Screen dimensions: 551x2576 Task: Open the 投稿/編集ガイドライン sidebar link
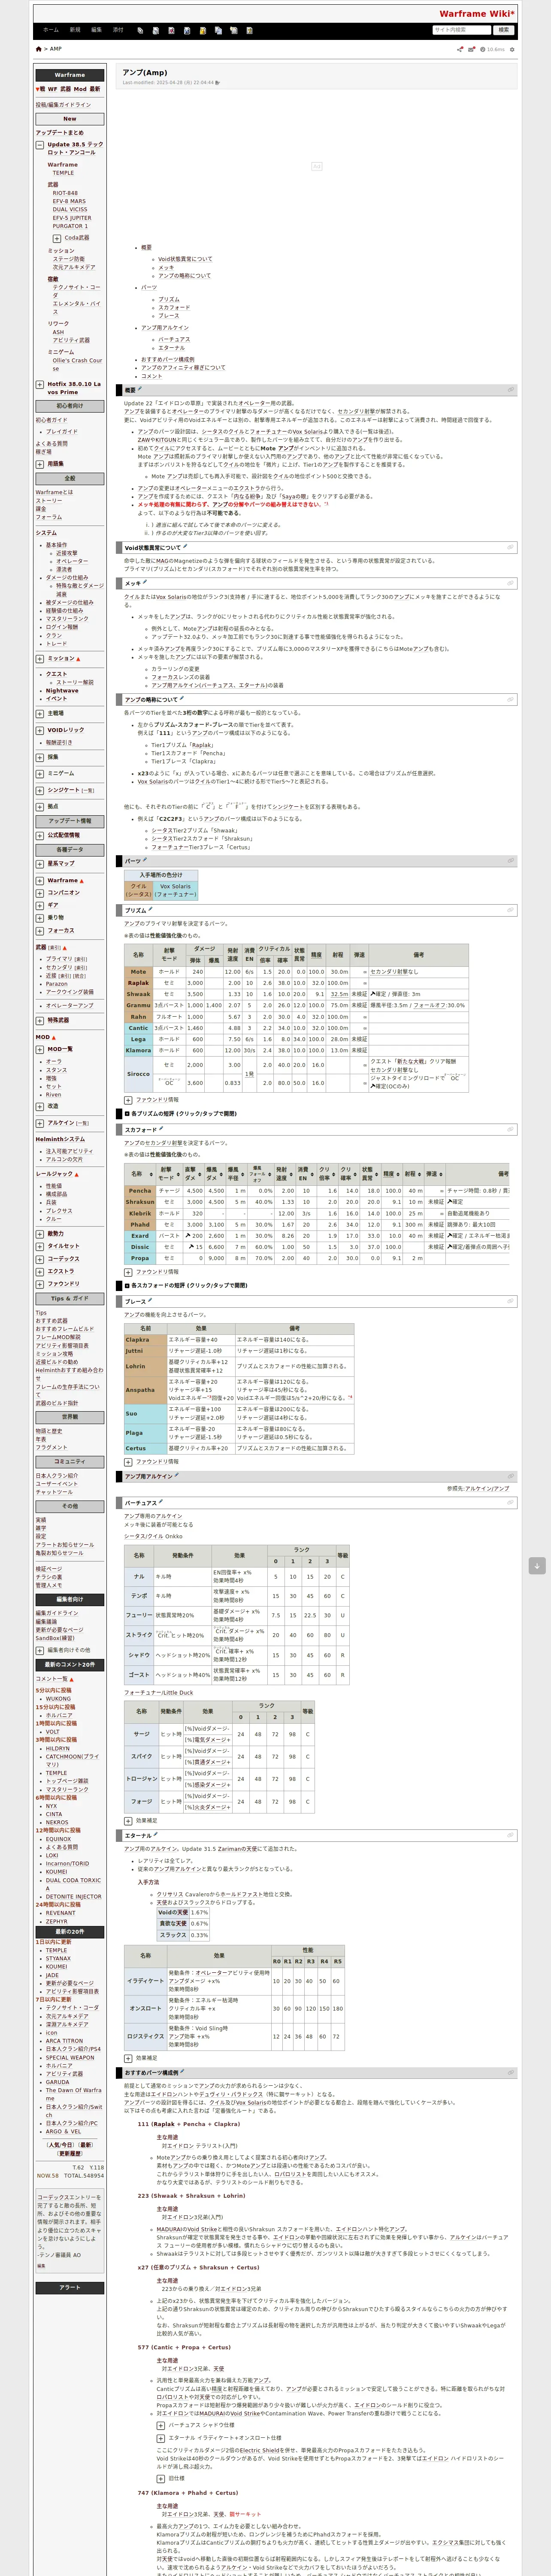pyautogui.click(x=63, y=105)
